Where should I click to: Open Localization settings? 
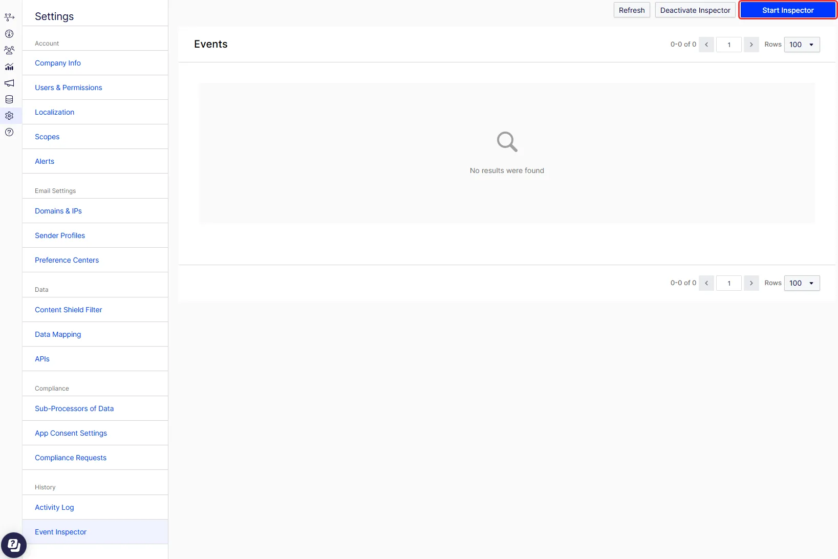click(x=95, y=112)
